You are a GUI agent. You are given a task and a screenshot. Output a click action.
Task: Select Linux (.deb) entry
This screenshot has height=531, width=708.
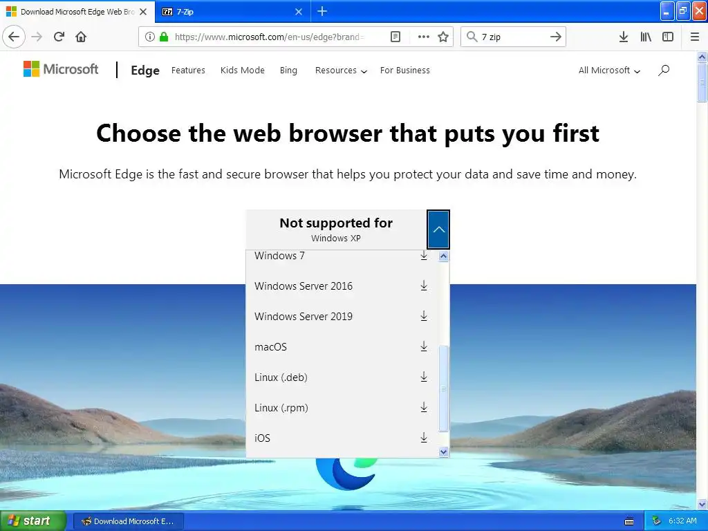(281, 377)
